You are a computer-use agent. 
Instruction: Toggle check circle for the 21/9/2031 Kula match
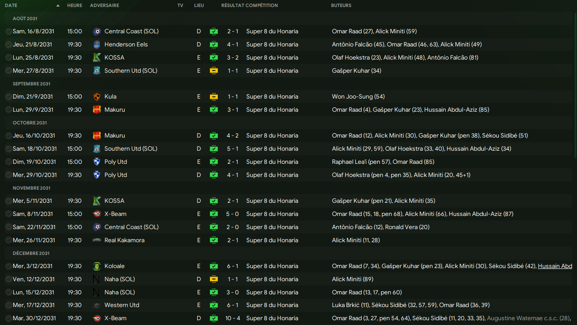pos(8,97)
